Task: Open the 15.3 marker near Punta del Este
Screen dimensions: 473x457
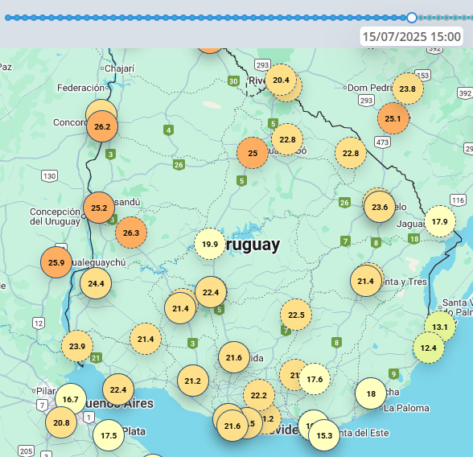Action: coord(324,435)
